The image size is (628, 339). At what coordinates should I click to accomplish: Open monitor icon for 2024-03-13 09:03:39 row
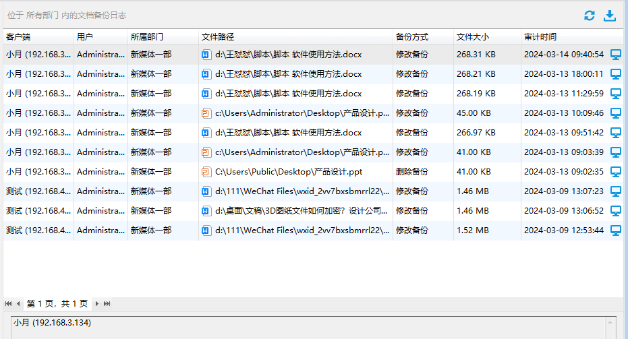point(616,152)
